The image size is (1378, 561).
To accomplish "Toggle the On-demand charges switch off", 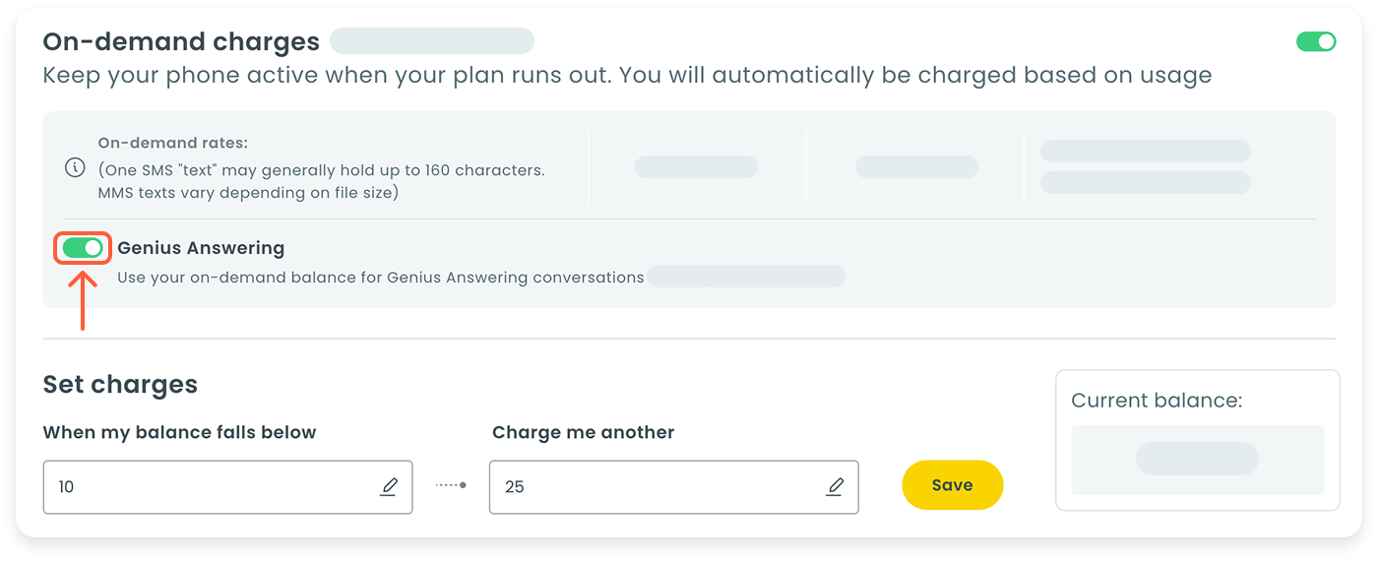I will click(x=1316, y=41).
